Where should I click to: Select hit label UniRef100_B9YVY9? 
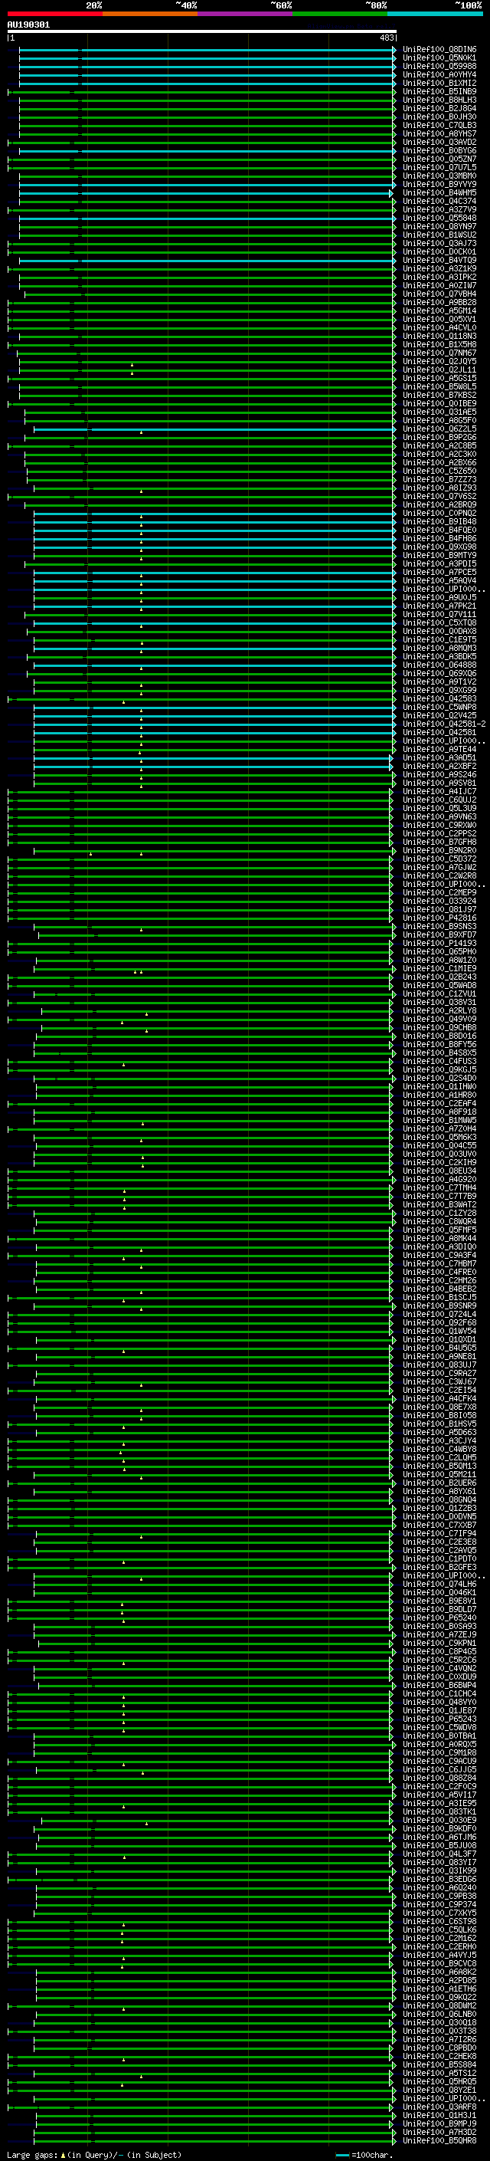439,185
